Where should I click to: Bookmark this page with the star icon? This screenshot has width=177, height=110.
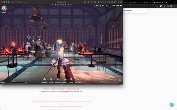pyautogui.click(x=157, y=6)
